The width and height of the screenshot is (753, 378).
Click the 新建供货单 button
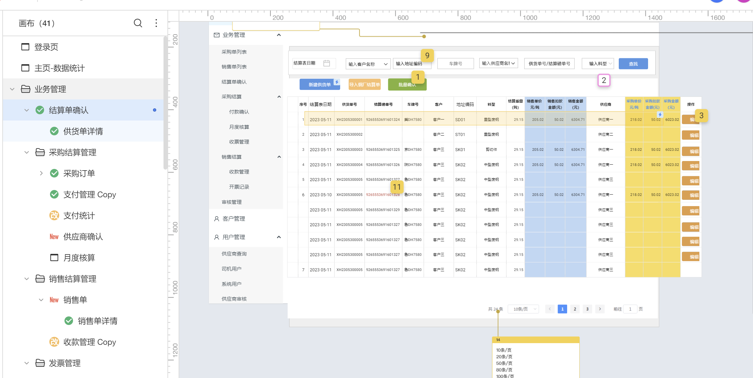coord(319,85)
